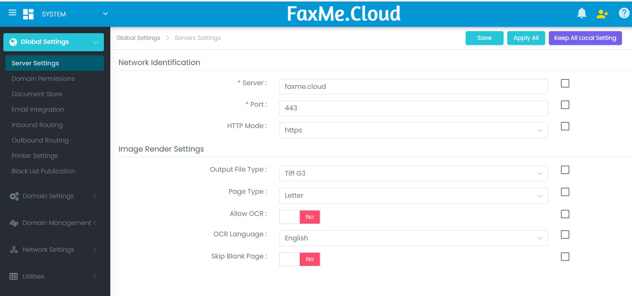The image size is (632, 296).
Task: Open Document Store menu item
Action: pos(37,94)
